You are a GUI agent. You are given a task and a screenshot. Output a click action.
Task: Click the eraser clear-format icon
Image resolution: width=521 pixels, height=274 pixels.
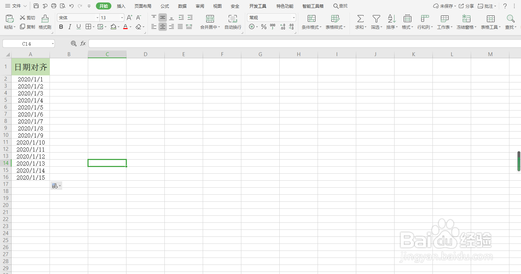(138, 27)
